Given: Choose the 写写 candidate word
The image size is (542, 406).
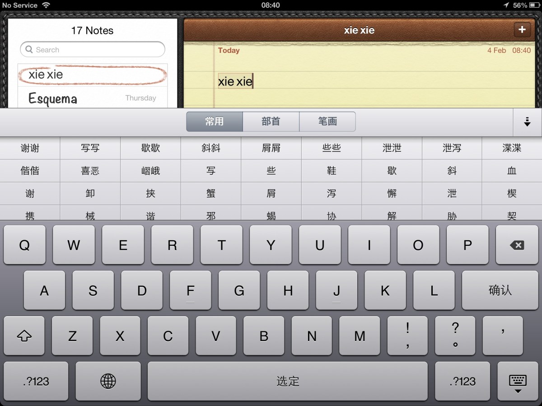Looking at the screenshot, I should [x=90, y=148].
